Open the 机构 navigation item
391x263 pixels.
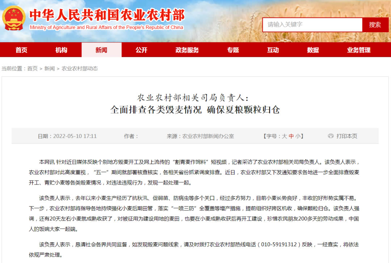tap(61, 50)
